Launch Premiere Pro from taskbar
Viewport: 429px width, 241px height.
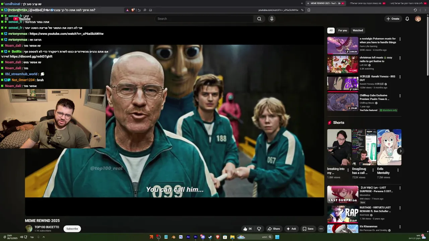click(x=195, y=237)
